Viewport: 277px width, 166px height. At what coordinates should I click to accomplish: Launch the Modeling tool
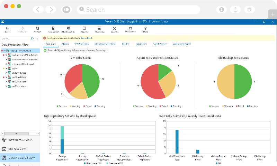click(99, 28)
